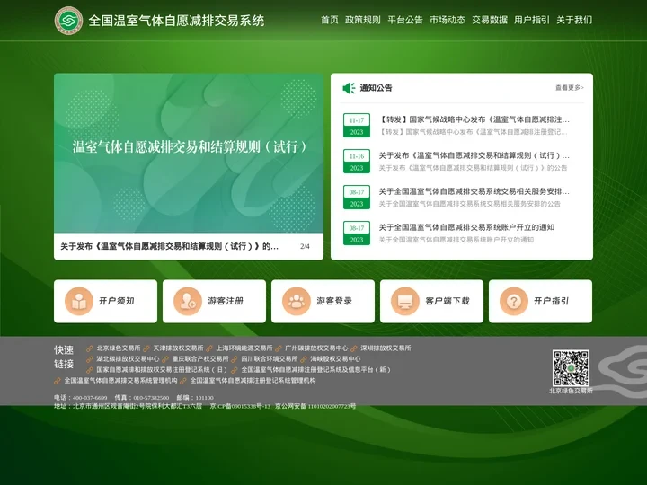Screen dimensions: 647x485
Task: Select 关于我们 in the top navigation
Action: point(574,20)
